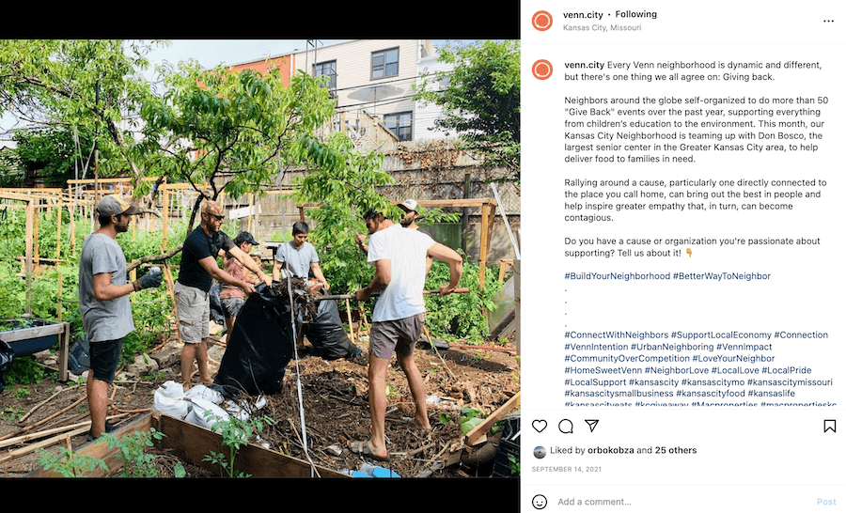Open the three-dot more options menu
This screenshot has width=846, height=513.
click(829, 21)
